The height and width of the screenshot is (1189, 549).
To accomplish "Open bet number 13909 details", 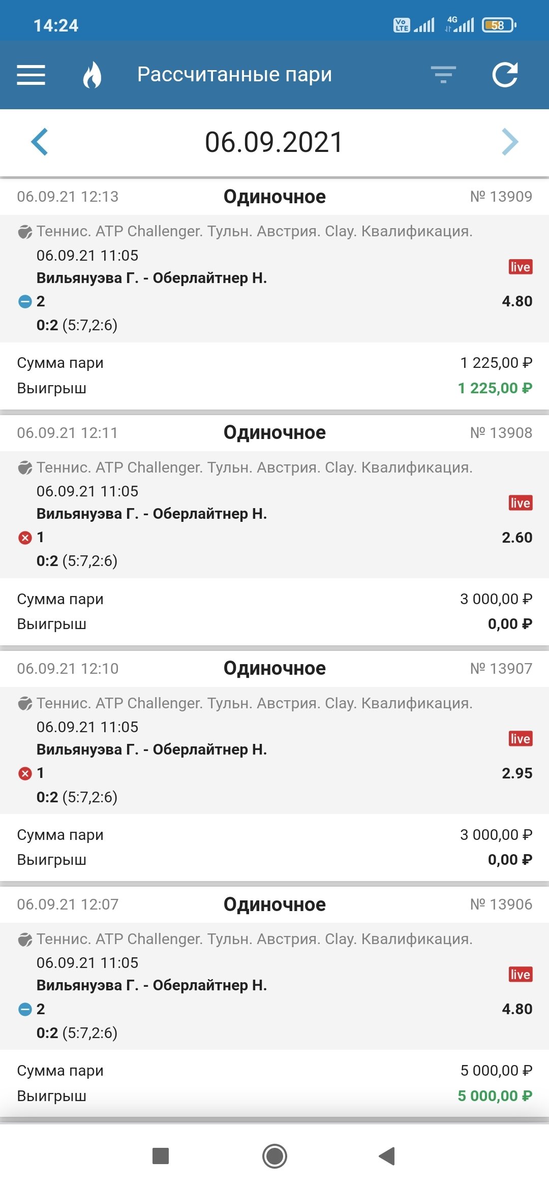I will 501,197.
